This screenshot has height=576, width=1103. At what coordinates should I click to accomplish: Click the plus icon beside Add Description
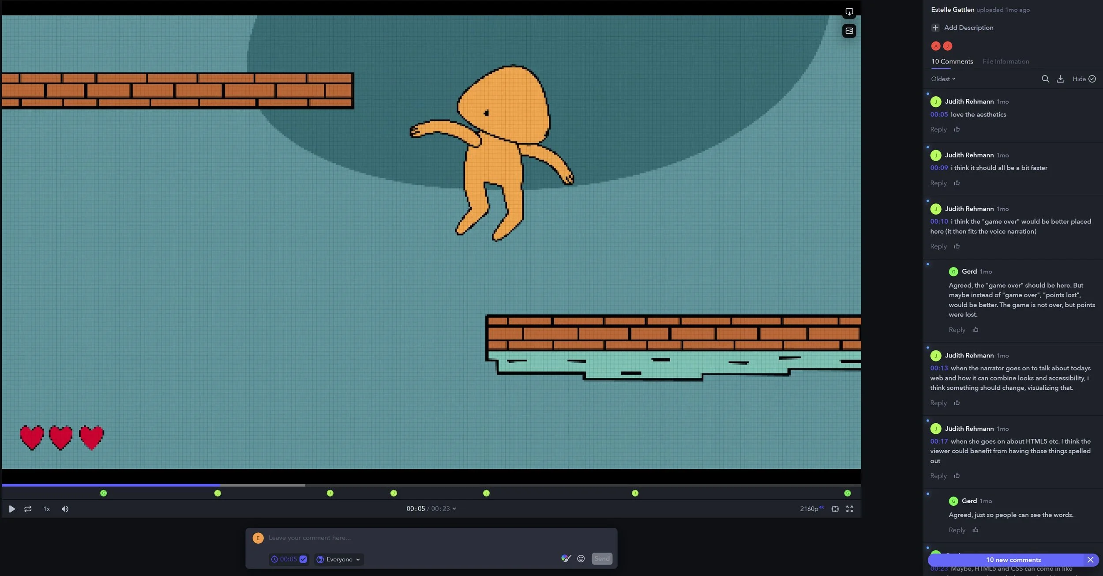point(935,28)
